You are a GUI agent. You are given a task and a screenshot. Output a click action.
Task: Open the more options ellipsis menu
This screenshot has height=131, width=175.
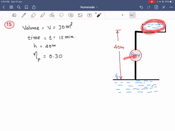coord(171,7)
